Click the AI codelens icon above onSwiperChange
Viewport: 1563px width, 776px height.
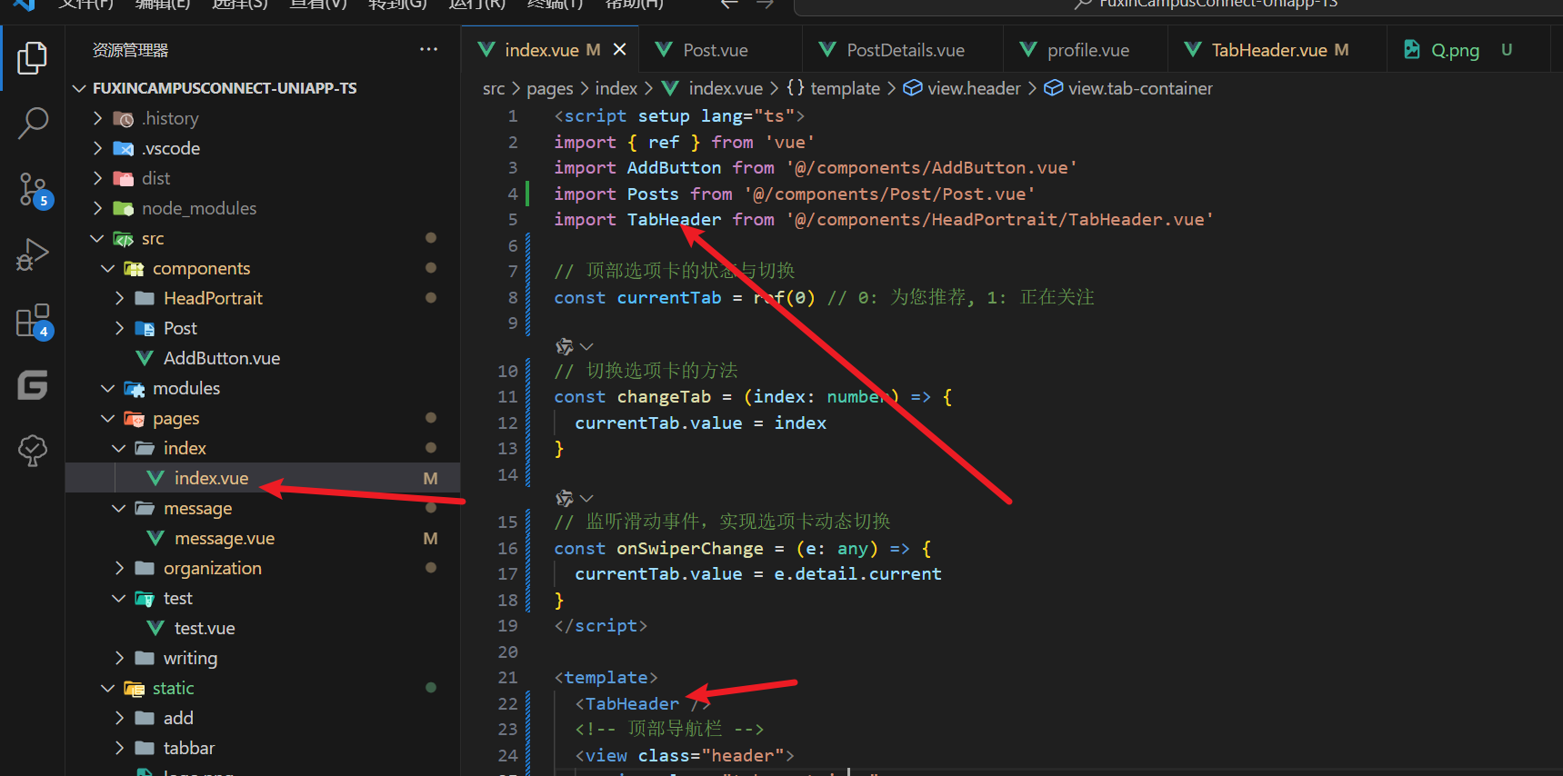[565, 498]
